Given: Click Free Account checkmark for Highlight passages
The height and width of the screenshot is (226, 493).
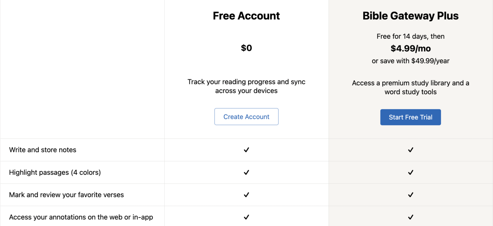Looking at the screenshot, I should click(246, 172).
